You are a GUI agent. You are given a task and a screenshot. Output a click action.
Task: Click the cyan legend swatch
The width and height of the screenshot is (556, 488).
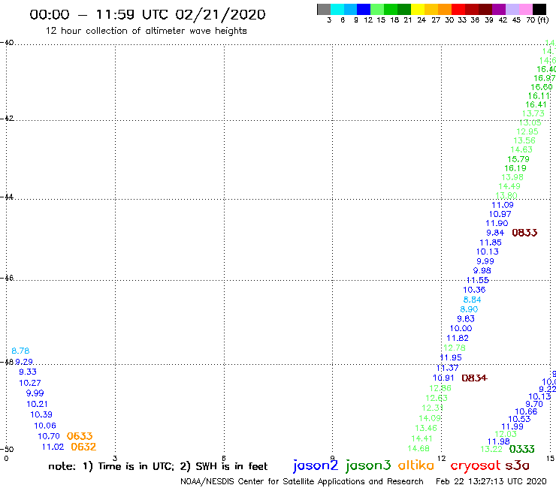pyautogui.click(x=337, y=9)
